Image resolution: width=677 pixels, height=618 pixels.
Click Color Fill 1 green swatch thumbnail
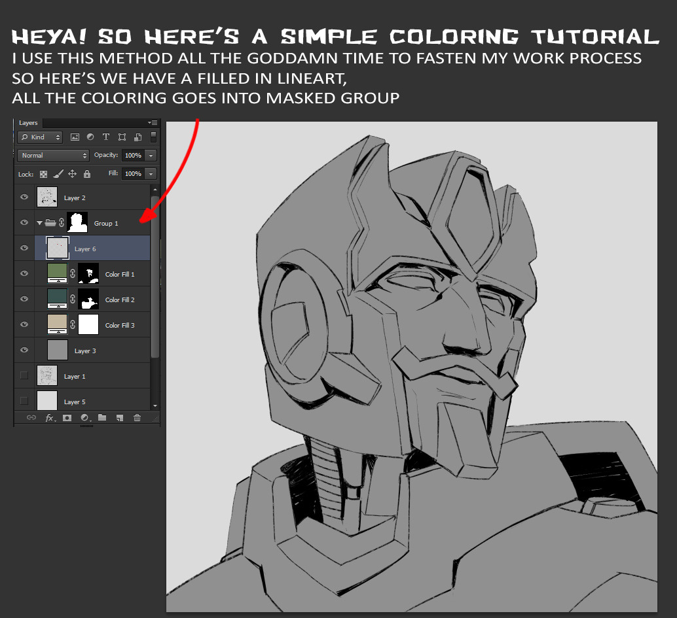(x=57, y=273)
